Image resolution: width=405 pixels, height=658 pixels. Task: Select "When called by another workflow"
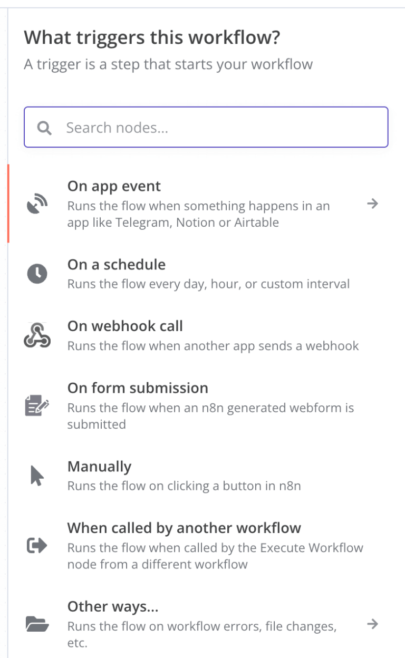coord(184,528)
